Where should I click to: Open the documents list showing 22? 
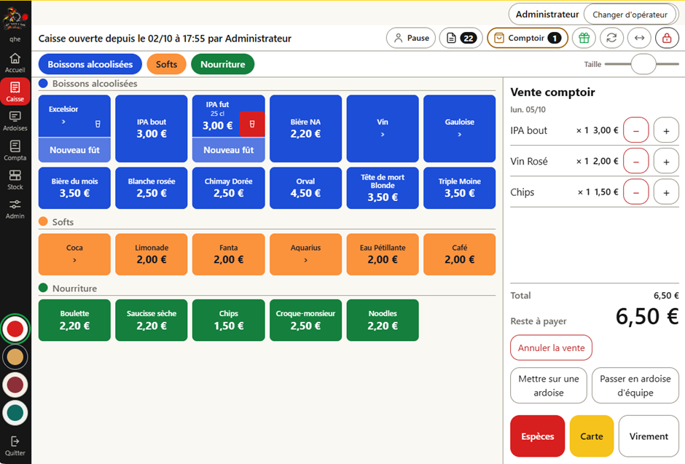461,38
